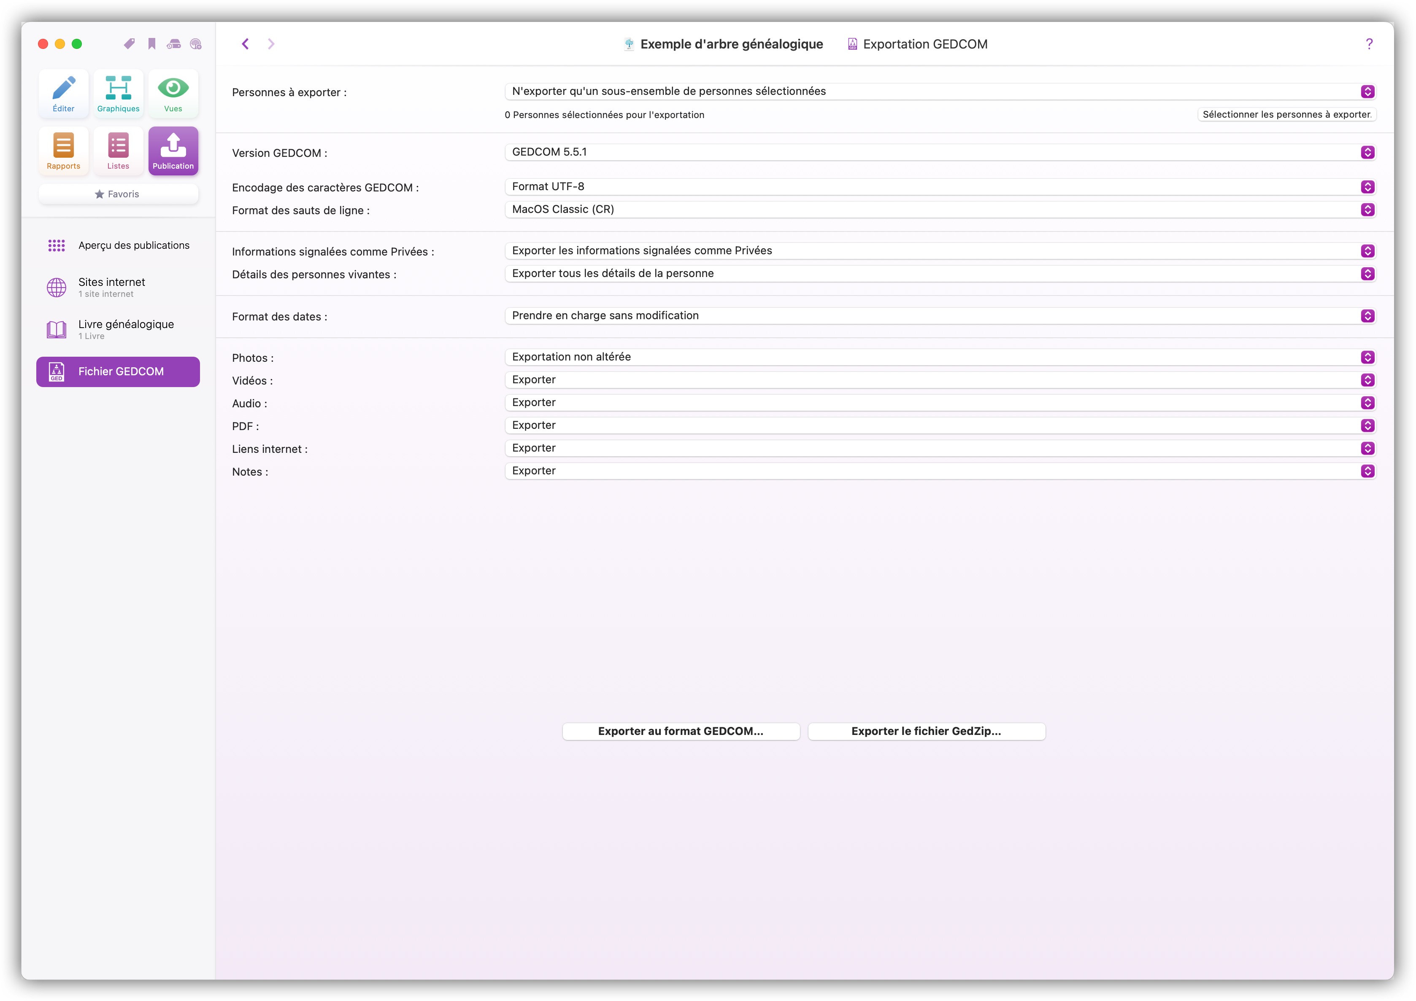Open the Notes export dropdown
This screenshot has width=1416, height=1001.
(x=940, y=471)
